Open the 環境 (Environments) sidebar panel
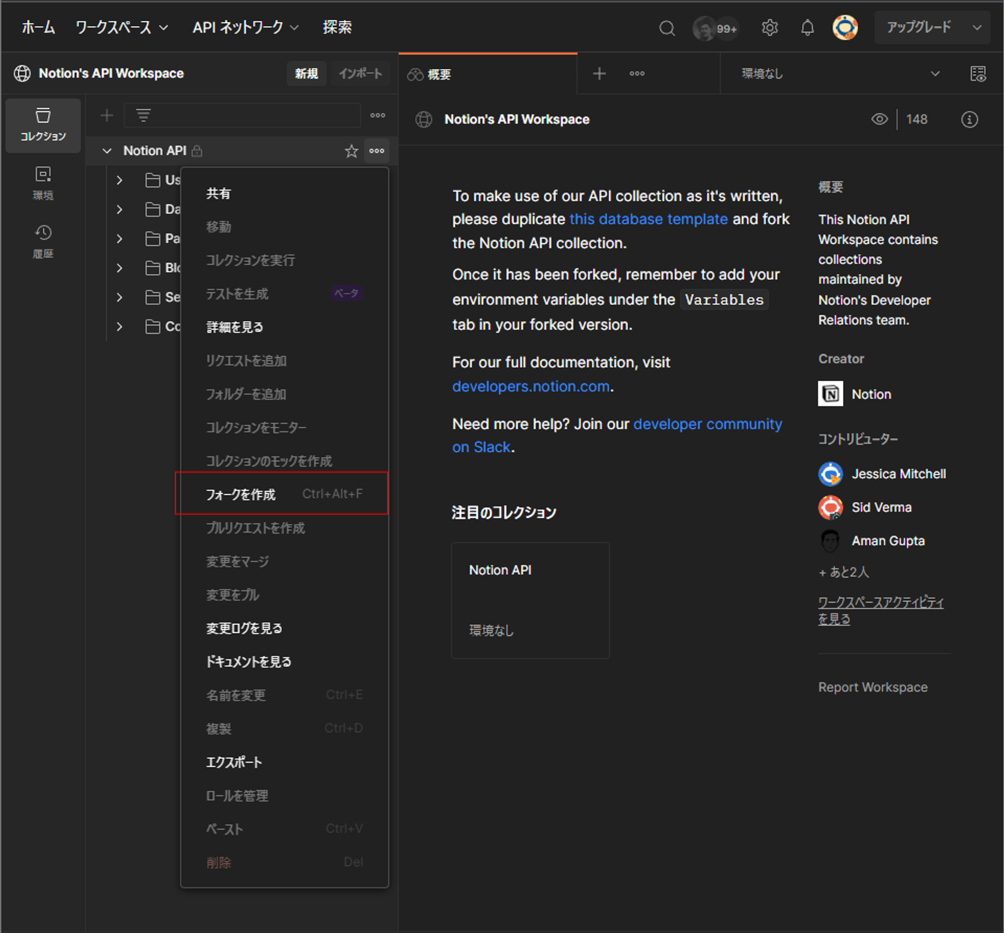 coord(43,183)
